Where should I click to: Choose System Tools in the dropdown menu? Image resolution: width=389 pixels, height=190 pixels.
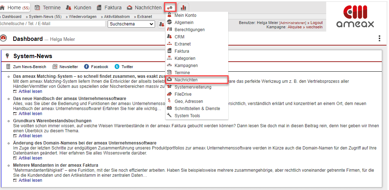tap(187, 116)
